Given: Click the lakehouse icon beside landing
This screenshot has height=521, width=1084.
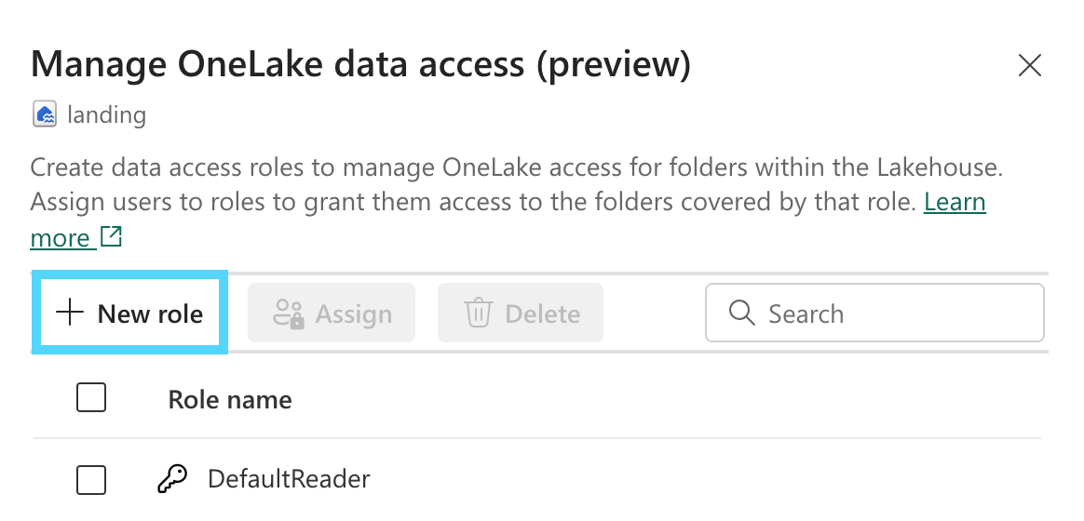Looking at the screenshot, I should 45,114.
